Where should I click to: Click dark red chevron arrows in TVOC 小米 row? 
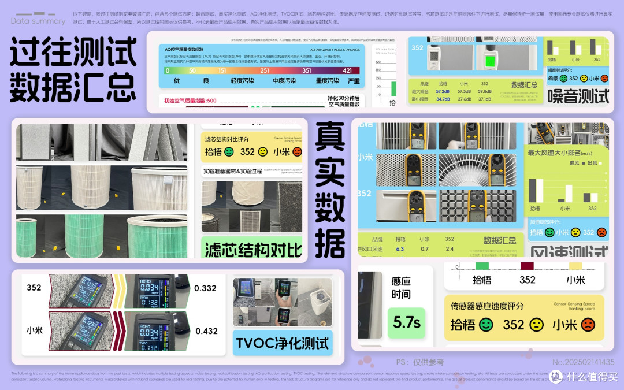[x=120, y=331]
